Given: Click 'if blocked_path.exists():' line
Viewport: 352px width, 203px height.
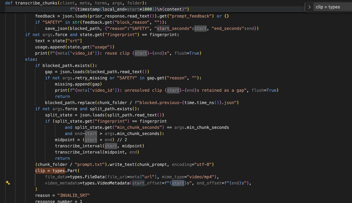Looking at the screenshot, I should pos(66,66).
